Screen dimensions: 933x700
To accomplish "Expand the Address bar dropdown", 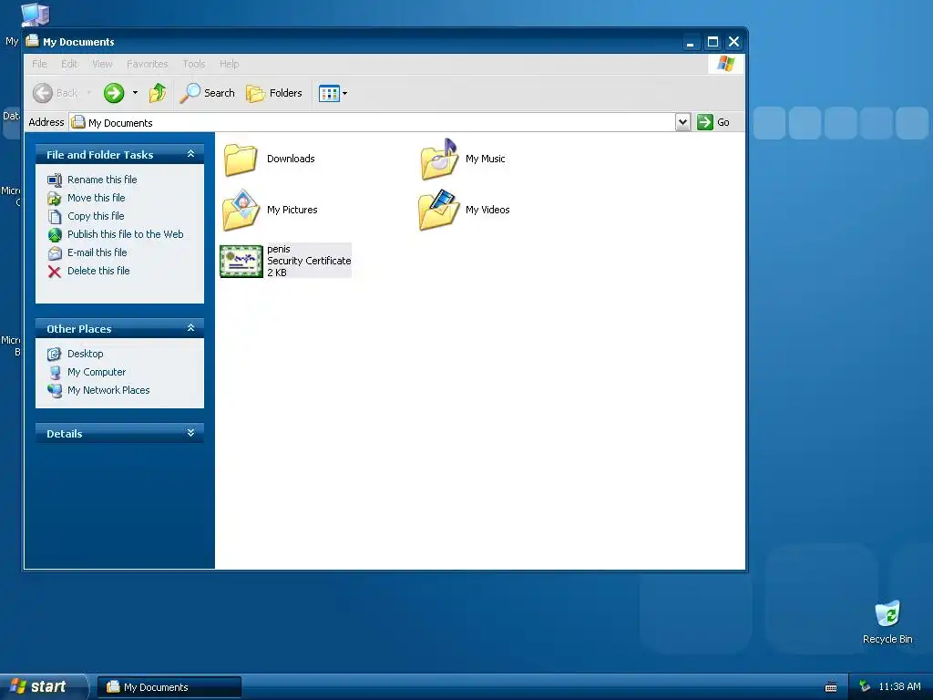I will click(683, 122).
